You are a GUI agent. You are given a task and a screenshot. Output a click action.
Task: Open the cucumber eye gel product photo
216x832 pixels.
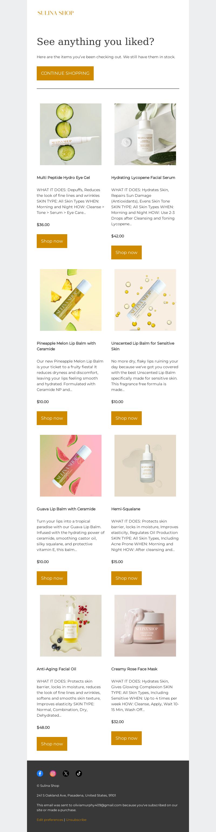(x=70, y=134)
